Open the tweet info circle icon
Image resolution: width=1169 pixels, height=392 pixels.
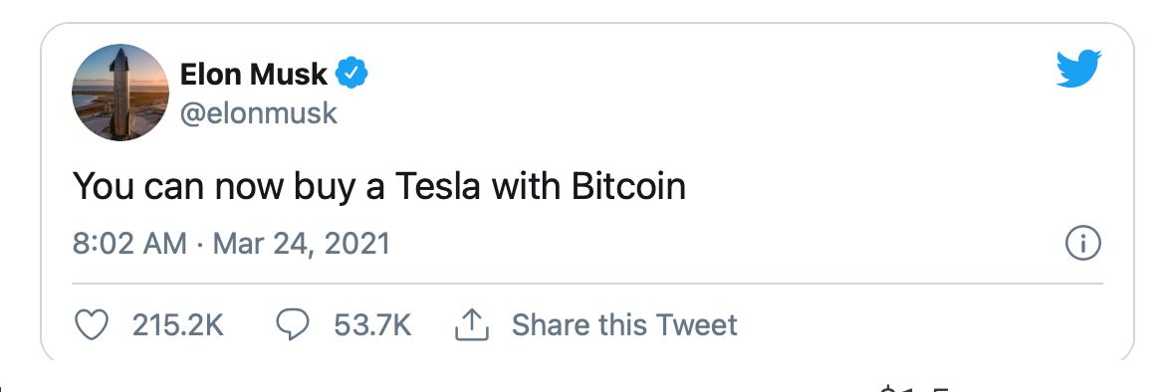pyautogui.click(x=1082, y=244)
